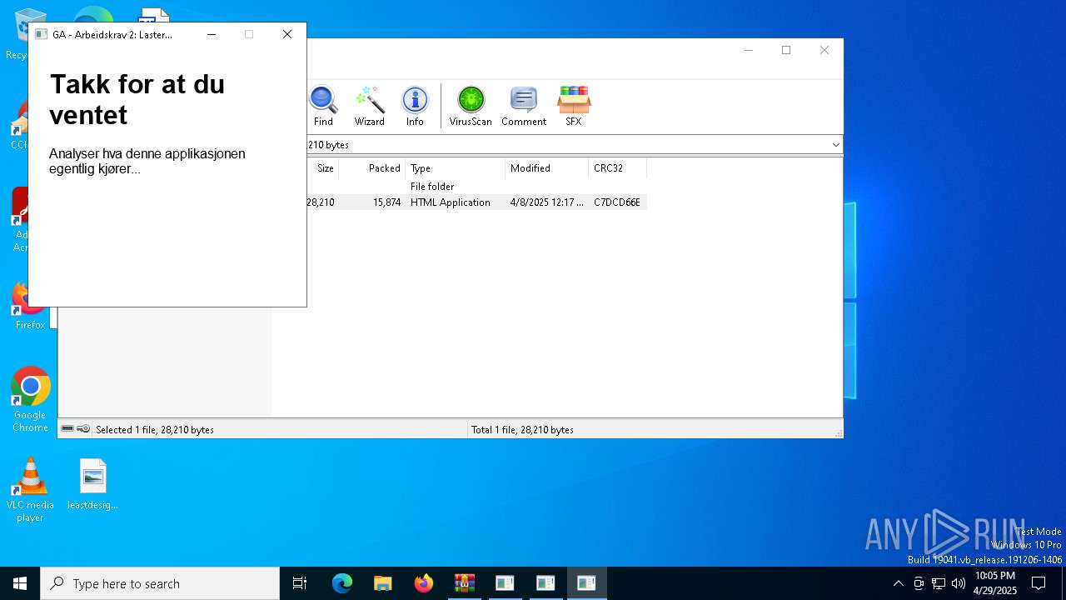Close the WinRAR window
This screenshot has height=600, width=1066.
coord(824,50)
